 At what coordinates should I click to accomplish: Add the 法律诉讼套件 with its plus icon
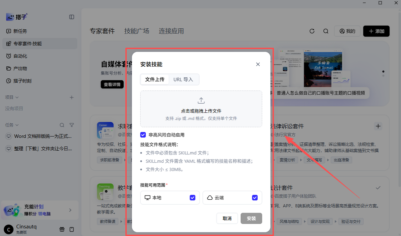click(378, 126)
